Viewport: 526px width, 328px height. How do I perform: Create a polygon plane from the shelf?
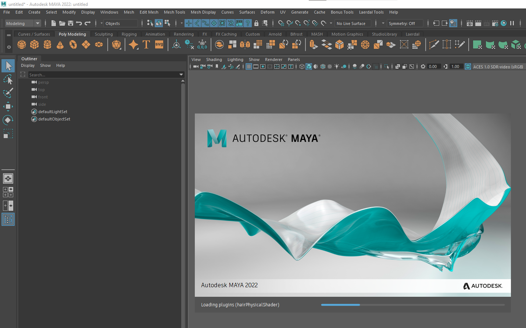[x=86, y=45]
